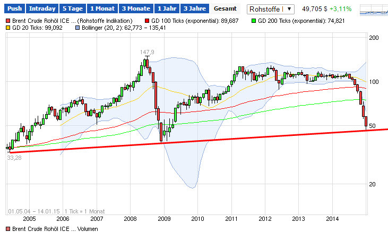Switch chart to 3 Monate

136,8
